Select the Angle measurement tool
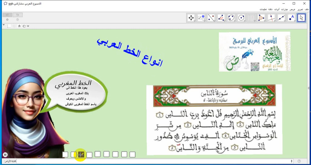The image size is (311, 165). tap(221, 18)
